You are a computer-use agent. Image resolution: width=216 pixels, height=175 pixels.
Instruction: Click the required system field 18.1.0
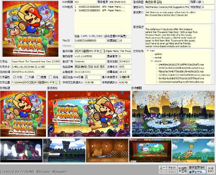pyautogui.click(x=125, y=72)
